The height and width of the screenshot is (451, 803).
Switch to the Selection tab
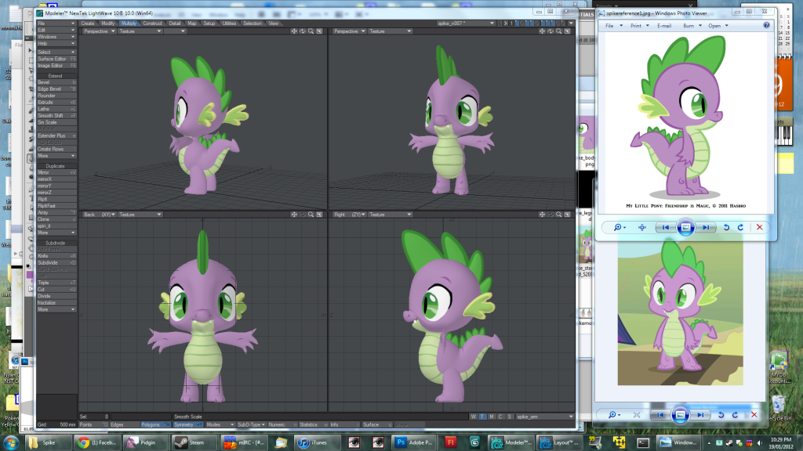coord(252,23)
